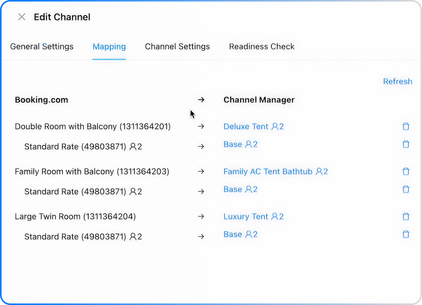The image size is (422, 305).
Task: Select Double Room with Balcony (1311364201) row
Action: 93,126
